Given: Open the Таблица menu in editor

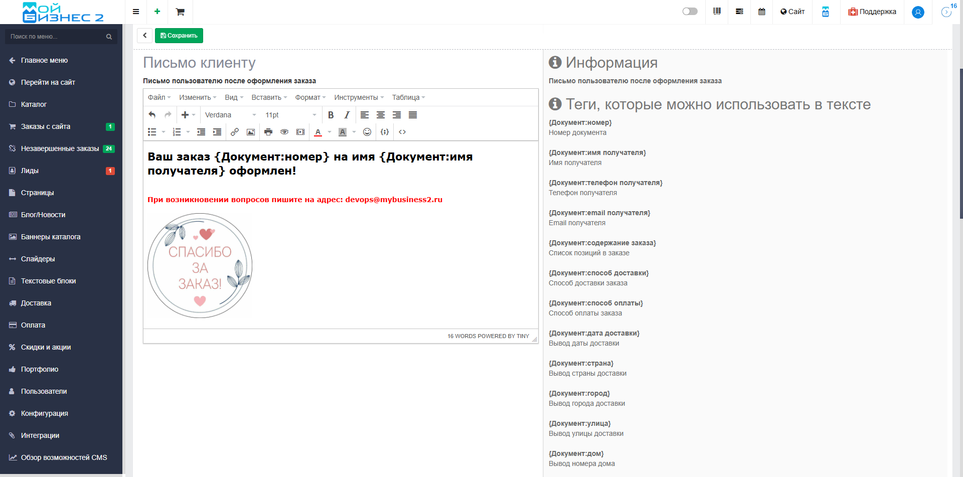Looking at the screenshot, I should click(408, 97).
